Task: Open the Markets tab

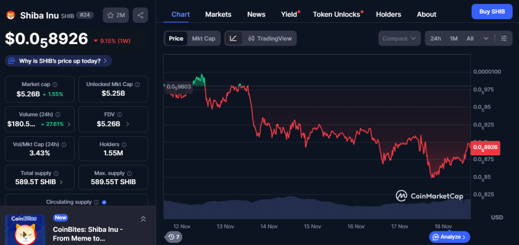Action: (218, 14)
